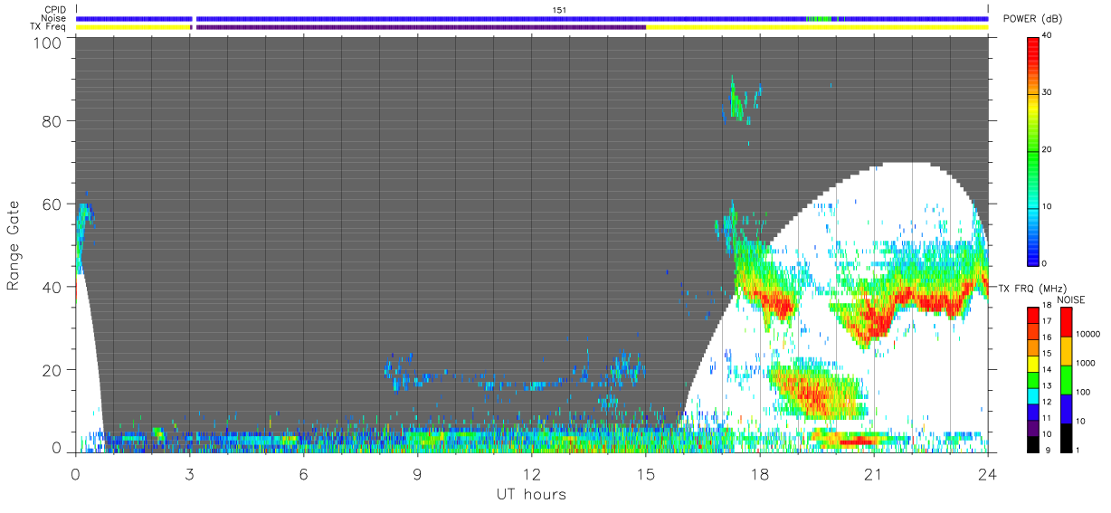Viewport: 1111px width, 513px height.
Task: Click the 21 tick label on UT axis
Action: 873,473
